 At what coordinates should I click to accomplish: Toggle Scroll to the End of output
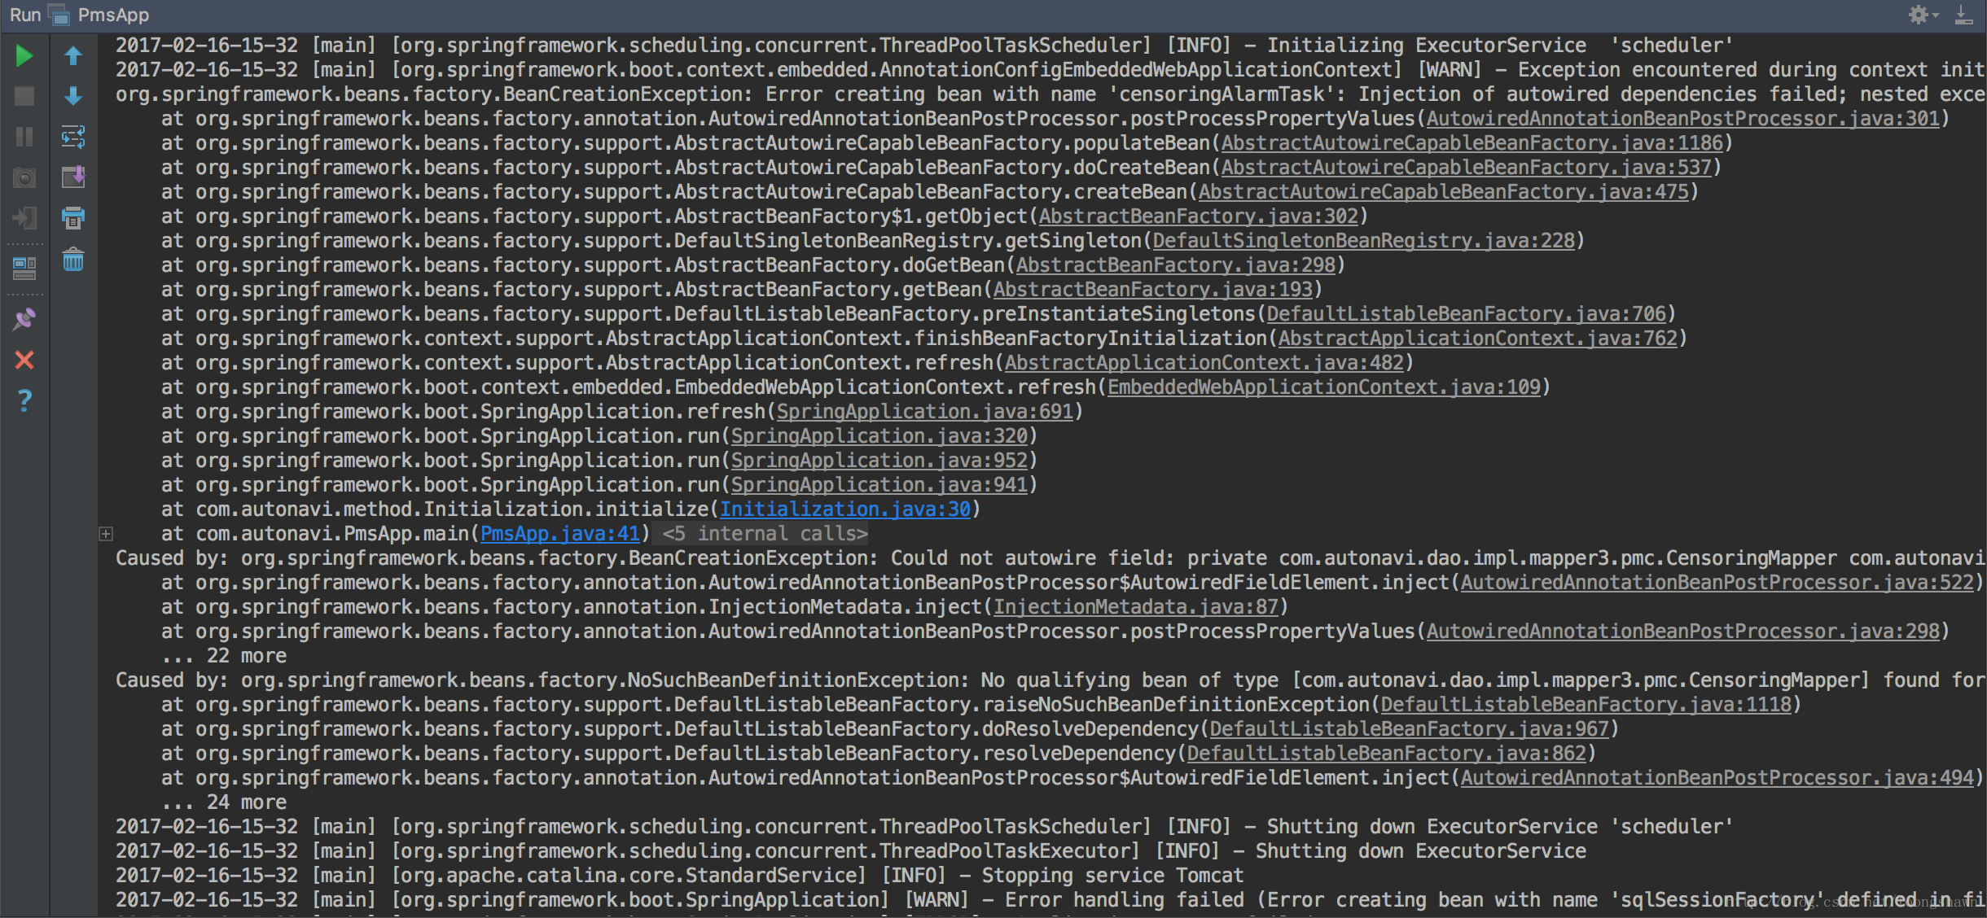(73, 177)
